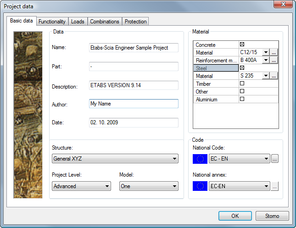Uncheck the Steel material checkbox
Screen dimensions: 296x228
point(242,68)
